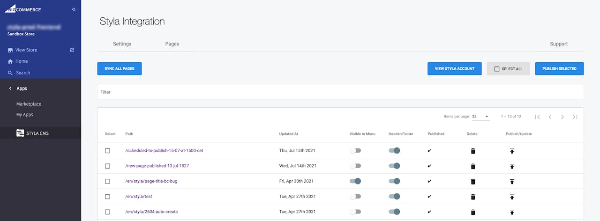
Task: Click trash icon for /en/styla/page-title-bc-bug row
Action: point(472,181)
